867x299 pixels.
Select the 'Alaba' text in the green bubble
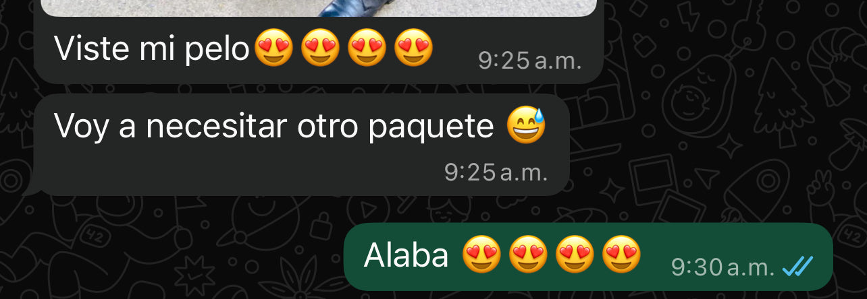(x=406, y=255)
